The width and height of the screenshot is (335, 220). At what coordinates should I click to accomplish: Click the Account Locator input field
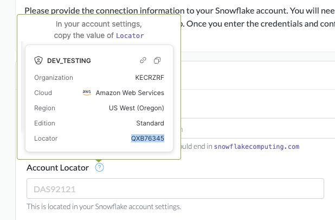[175, 189]
